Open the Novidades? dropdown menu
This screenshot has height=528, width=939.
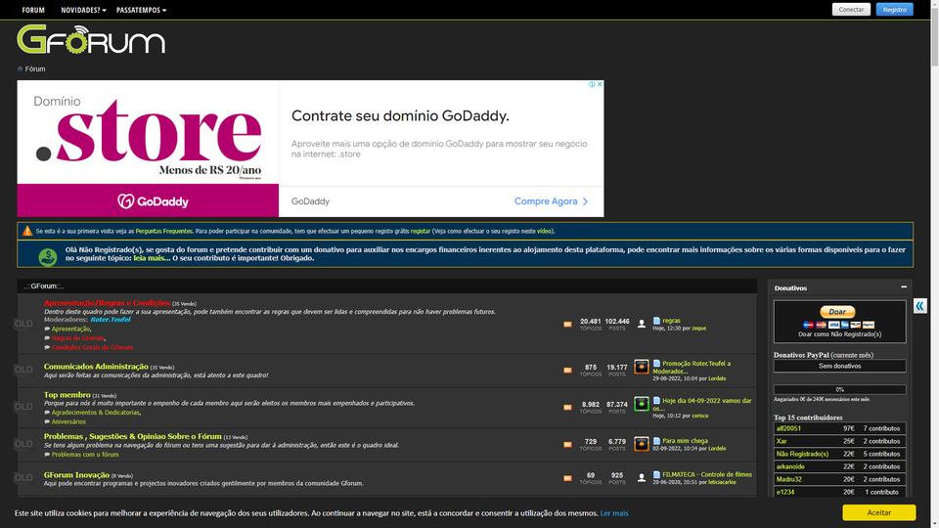pos(83,10)
